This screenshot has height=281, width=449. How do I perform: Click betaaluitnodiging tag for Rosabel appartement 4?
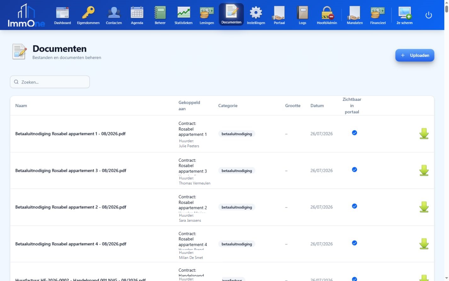pyautogui.click(x=237, y=244)
